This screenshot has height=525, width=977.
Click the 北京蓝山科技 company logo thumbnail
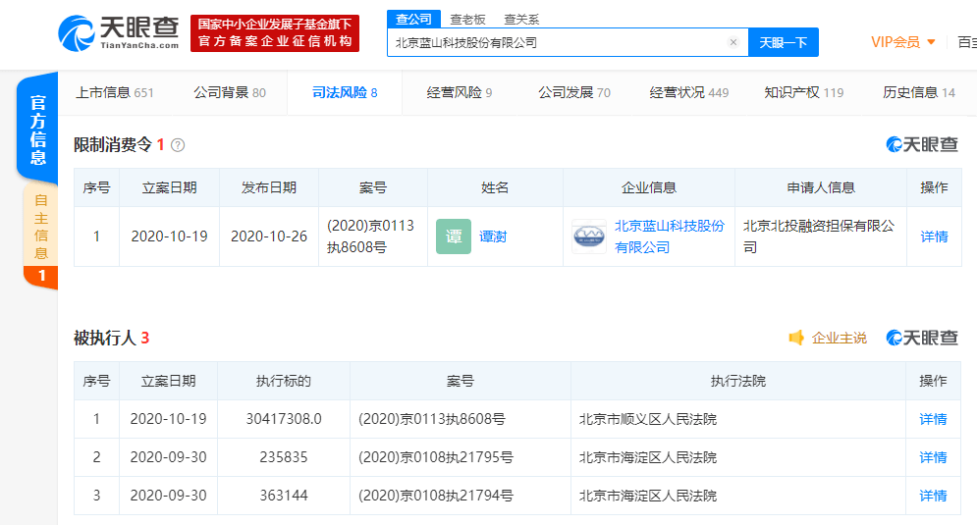(x=589, y=236)
